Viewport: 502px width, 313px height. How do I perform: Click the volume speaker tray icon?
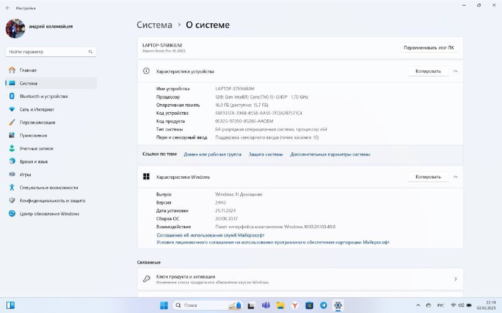click(x=461, y=305)
